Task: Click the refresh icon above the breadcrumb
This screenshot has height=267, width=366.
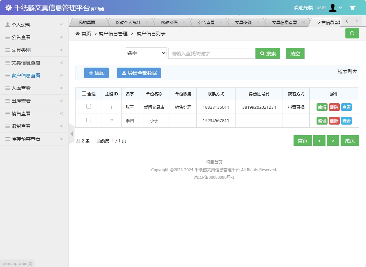Action: pos(352,33)
